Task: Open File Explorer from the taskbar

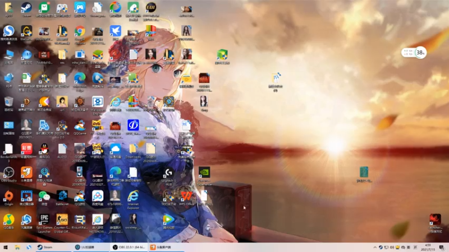Action: (x=17, y=247)
